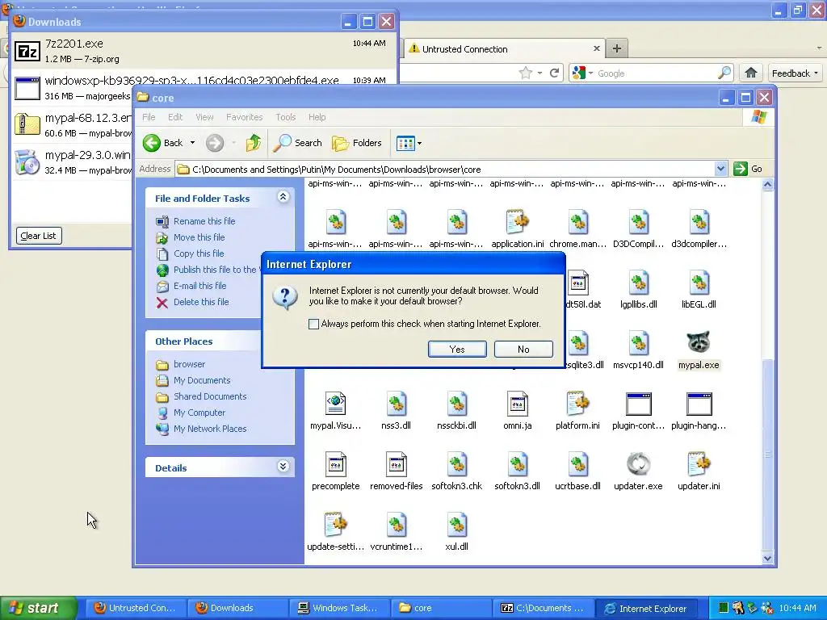The width and height of the screenshot is (827, 620).
Task: Open 'My Computer' in Other Places
Action: [x=199, y=413]
